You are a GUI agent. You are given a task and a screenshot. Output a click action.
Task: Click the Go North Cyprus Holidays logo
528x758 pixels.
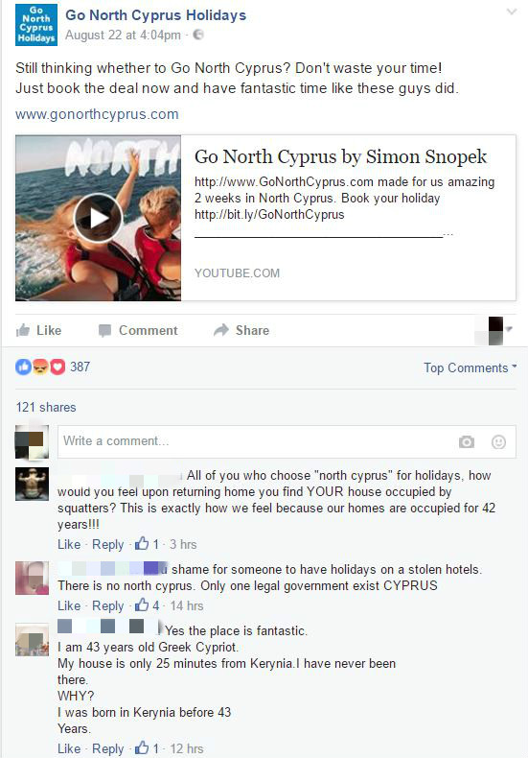click(36, 25)
